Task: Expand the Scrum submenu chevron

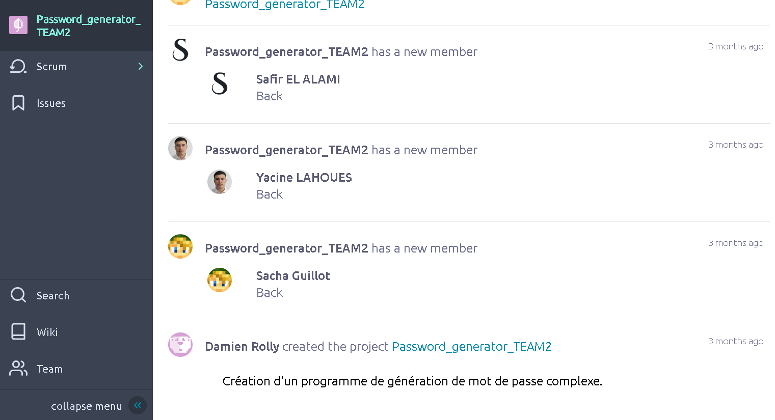Action: (141, 66)
